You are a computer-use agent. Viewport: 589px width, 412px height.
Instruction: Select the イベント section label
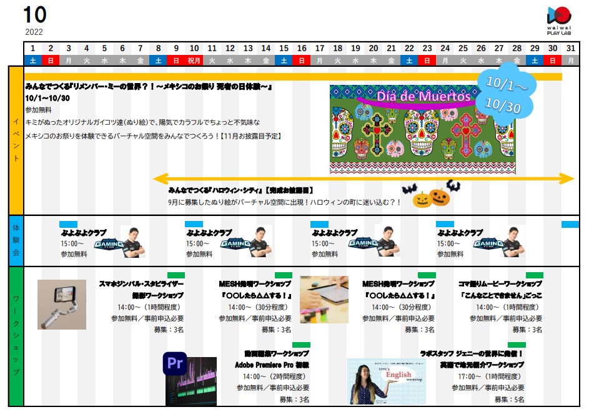(x=16, y=140)
